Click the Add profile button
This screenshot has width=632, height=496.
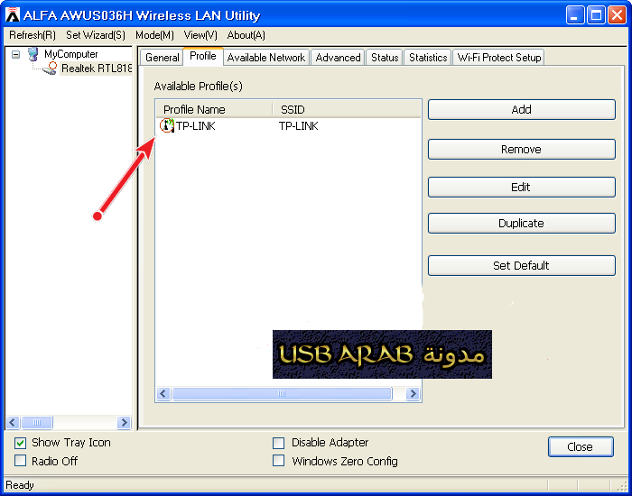tap(522, 109)
